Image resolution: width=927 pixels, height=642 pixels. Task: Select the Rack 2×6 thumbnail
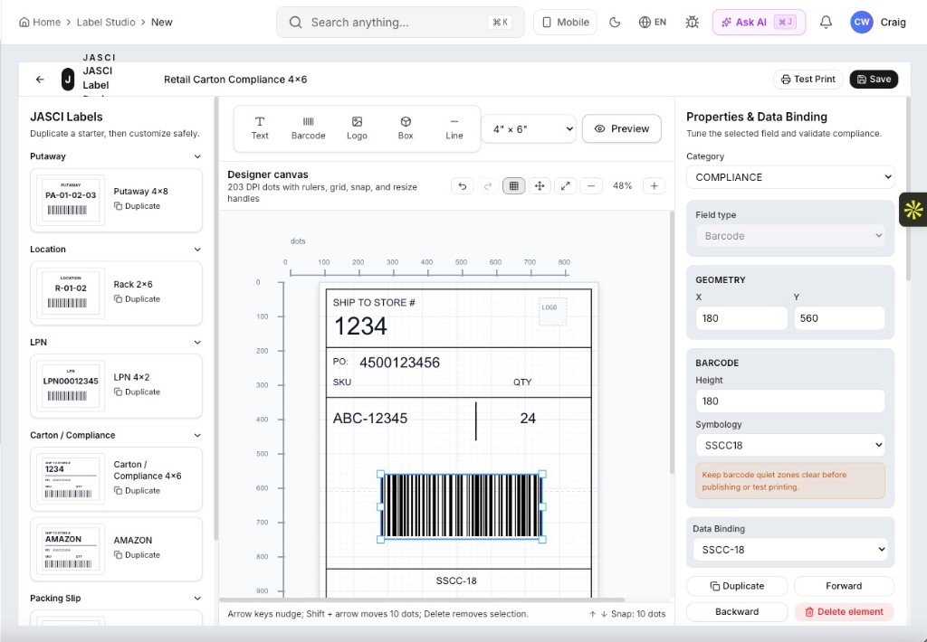click(x=71, y=293)
